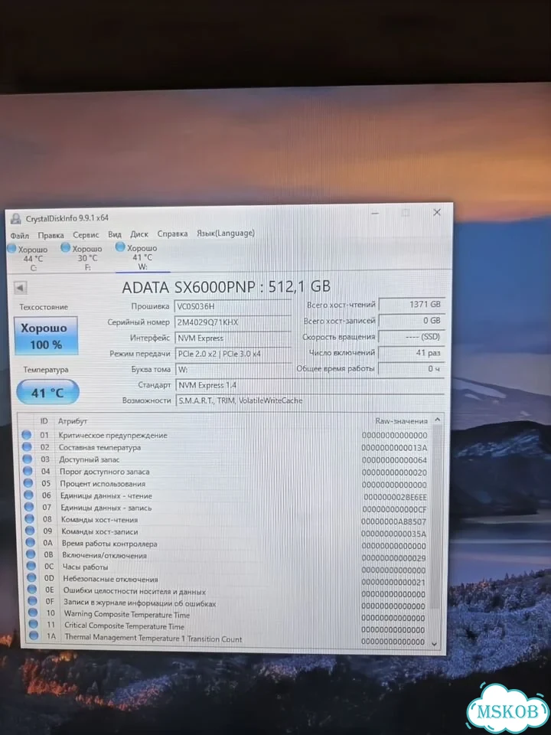Viewport: 551px width, 735px height.
Task: Click the CrystalDiskInfo title bar icon
Action: [x=16, y=218]
